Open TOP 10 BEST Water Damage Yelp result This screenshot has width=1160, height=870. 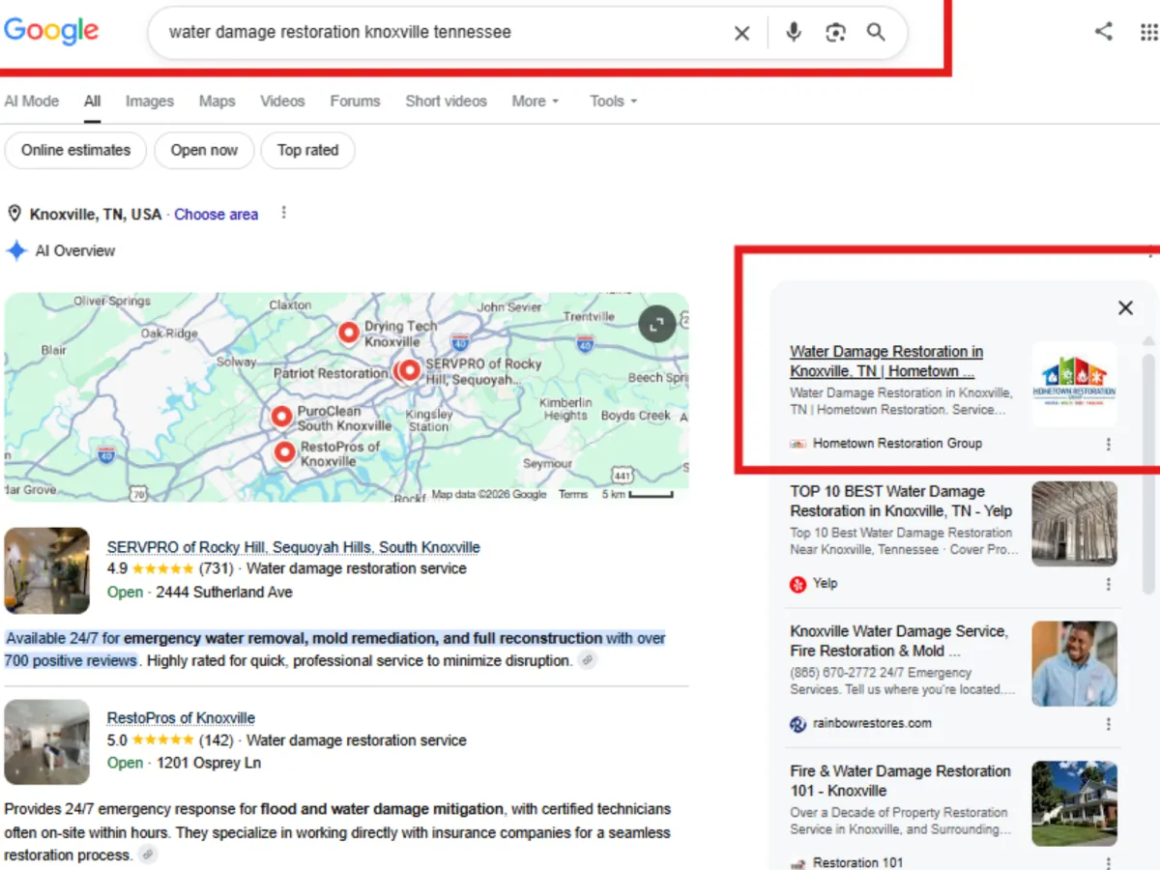coord(901,501)
